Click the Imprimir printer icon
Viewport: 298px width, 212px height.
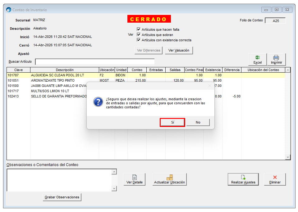coord(276,57)
